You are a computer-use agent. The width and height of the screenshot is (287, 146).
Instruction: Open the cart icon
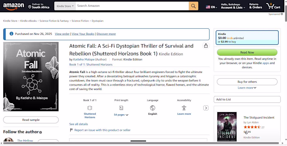(273, 6)
